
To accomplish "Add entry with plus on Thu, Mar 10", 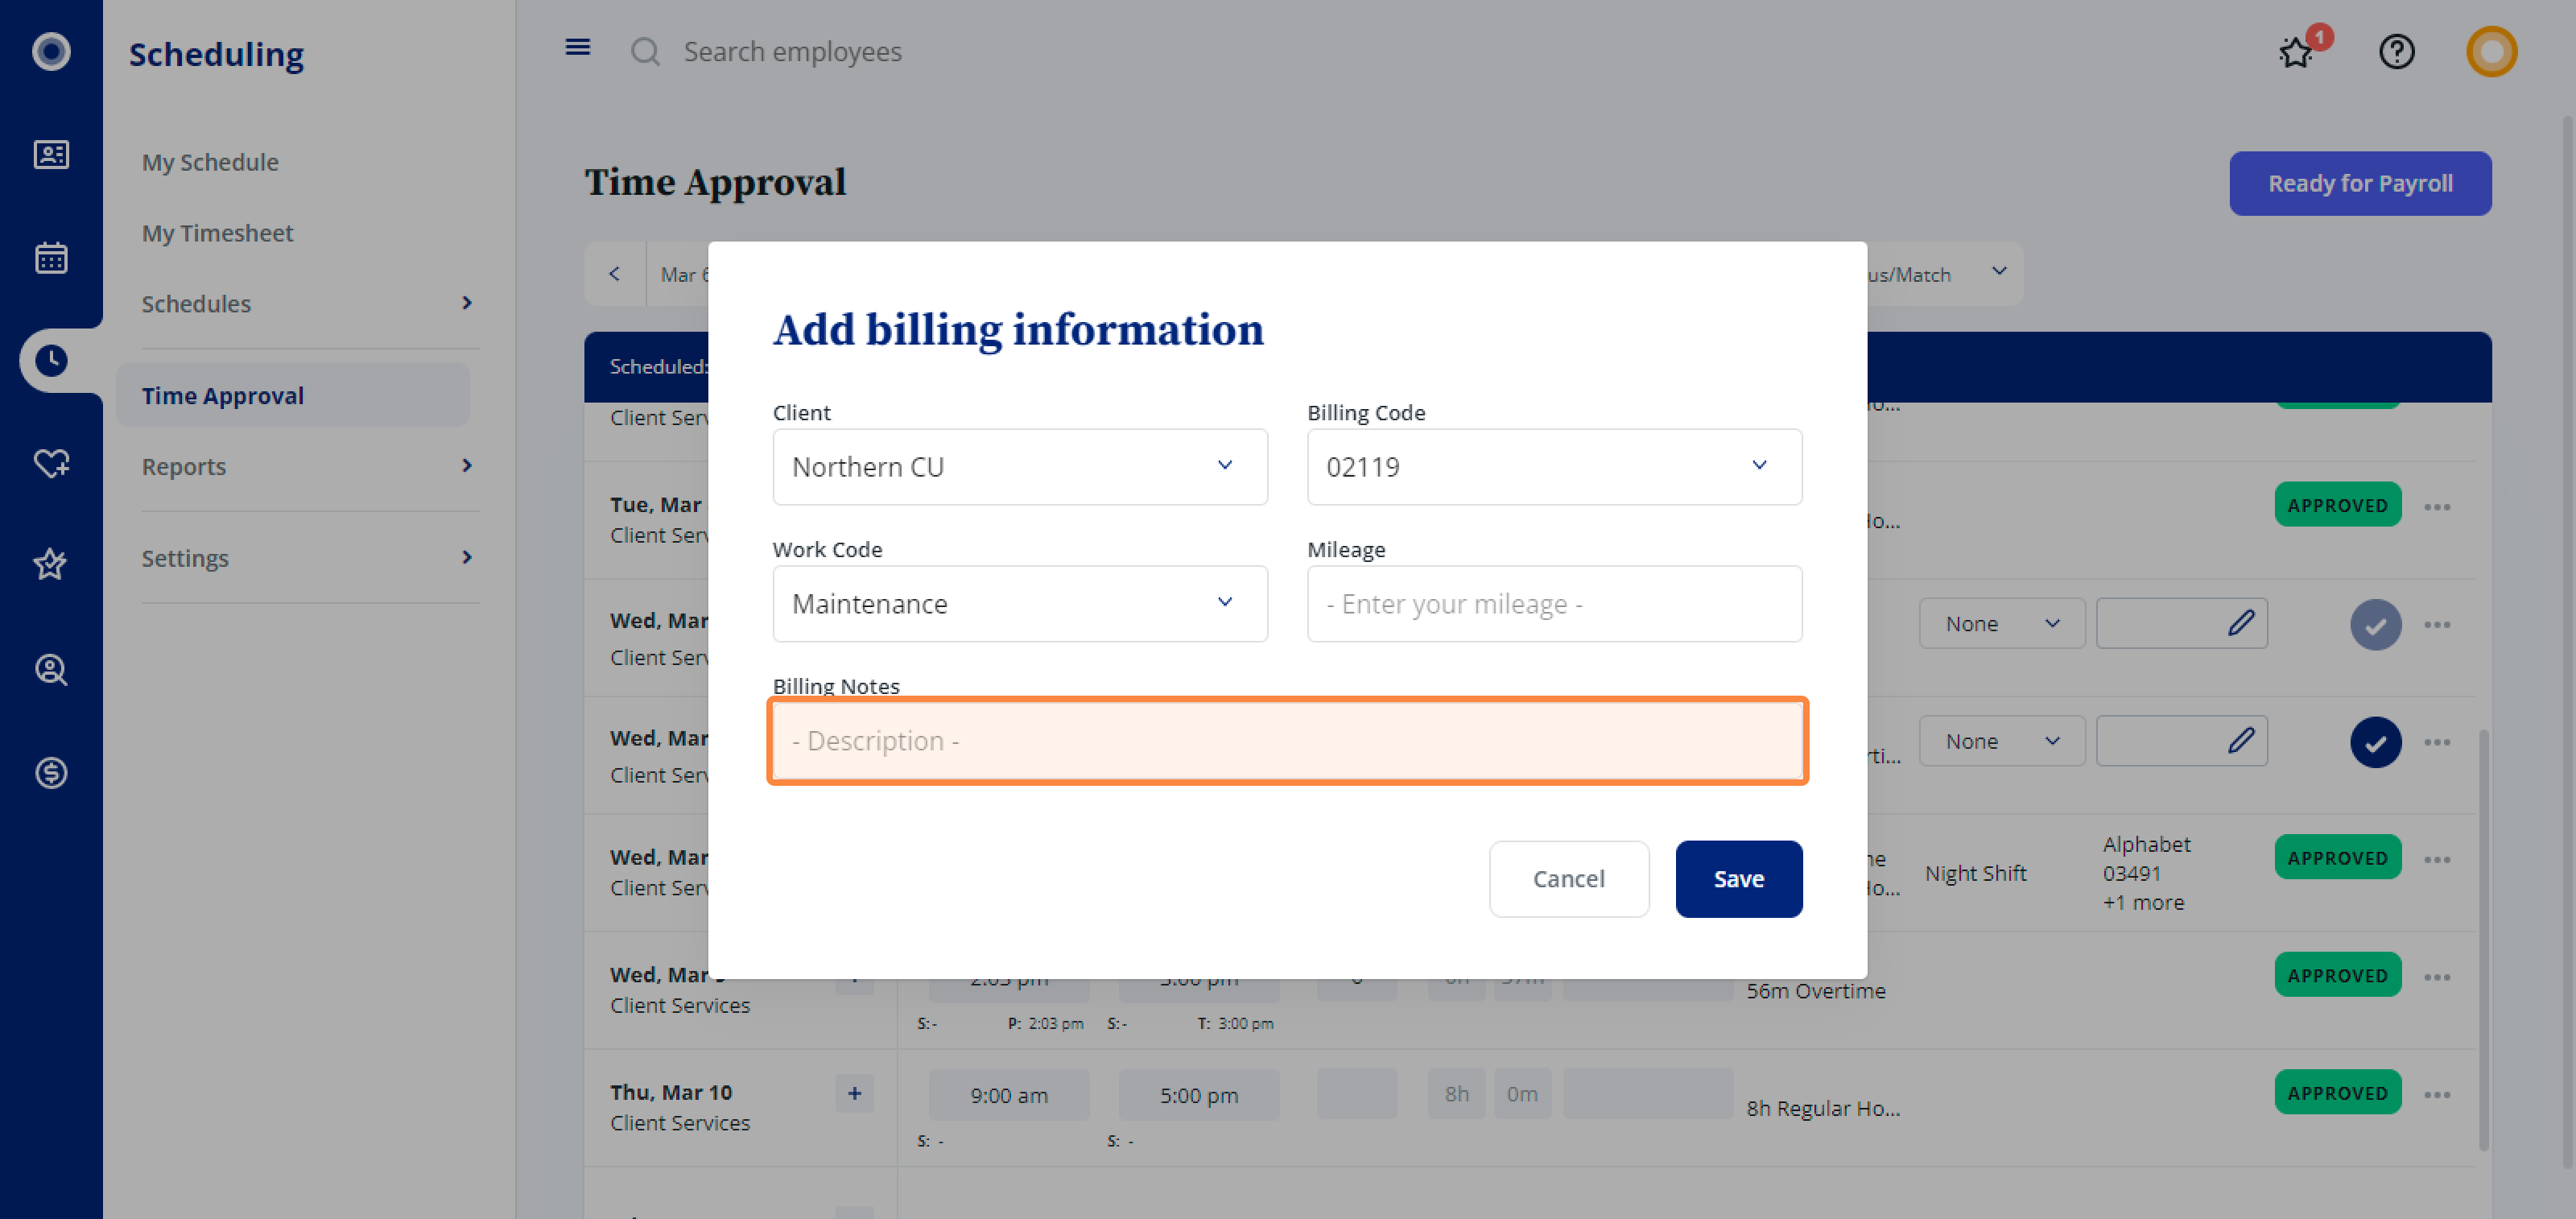I will [x=854, y=1093].
